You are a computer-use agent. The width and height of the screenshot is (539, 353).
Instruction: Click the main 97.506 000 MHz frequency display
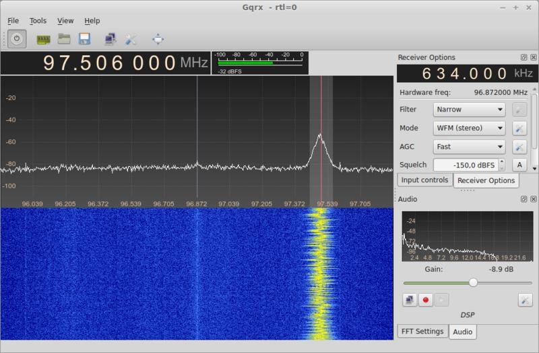point(106,63)
